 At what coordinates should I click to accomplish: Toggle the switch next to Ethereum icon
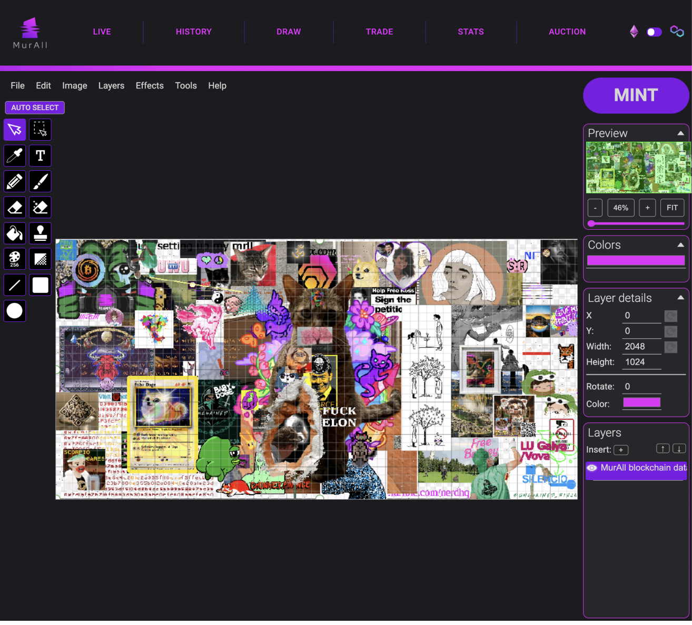pos(654,32)
